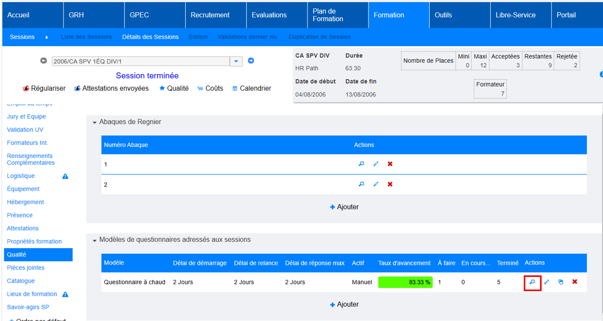
Task: Open the Recrutement top menu
Action: (210, 15)
